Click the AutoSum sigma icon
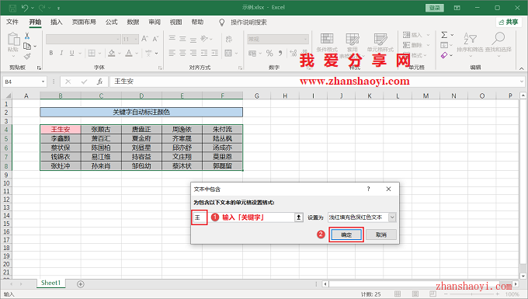The height and width of the screenshot is (299, 528). [444, 35]
